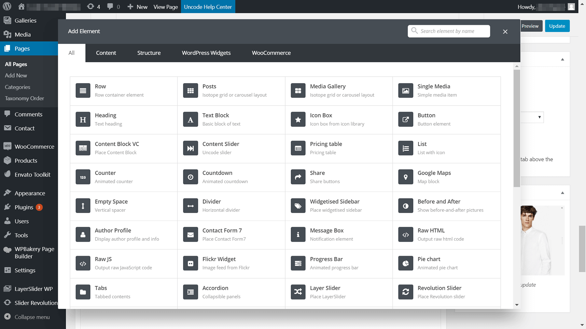The image size is (586, 329).
Task: Add the Widgetised Sidebar tag icon
Action: point(298,206)
